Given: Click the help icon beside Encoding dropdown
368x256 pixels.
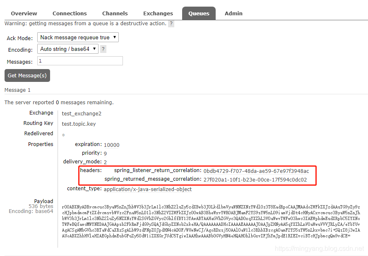Looking at the screenshot, I should click(x=103, y=49).
